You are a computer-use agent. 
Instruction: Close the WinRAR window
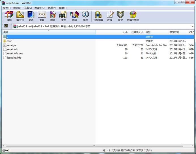[190, 2]
